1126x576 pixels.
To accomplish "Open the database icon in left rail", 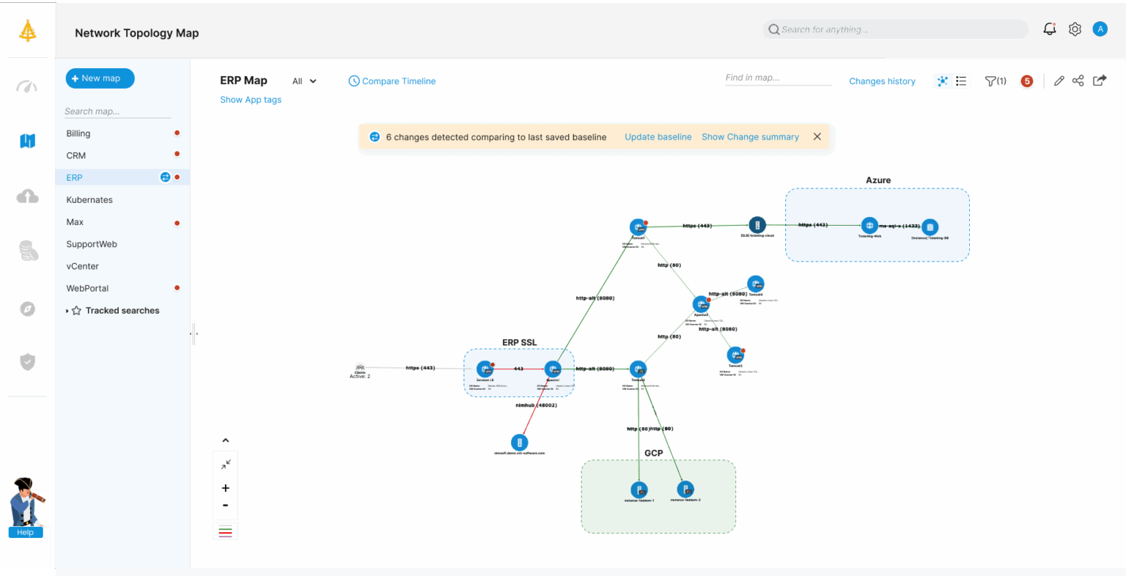I will 28,251.
